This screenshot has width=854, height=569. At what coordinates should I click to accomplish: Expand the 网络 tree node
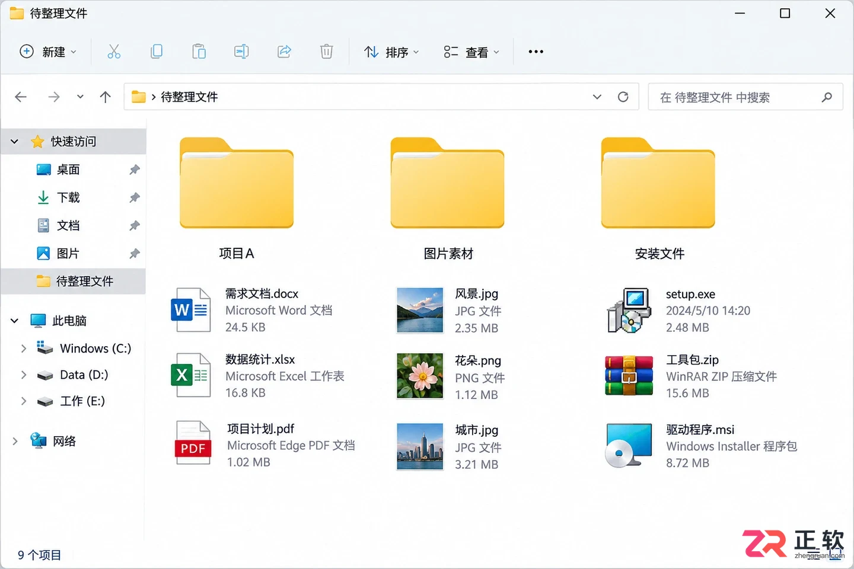click(15, 441)
